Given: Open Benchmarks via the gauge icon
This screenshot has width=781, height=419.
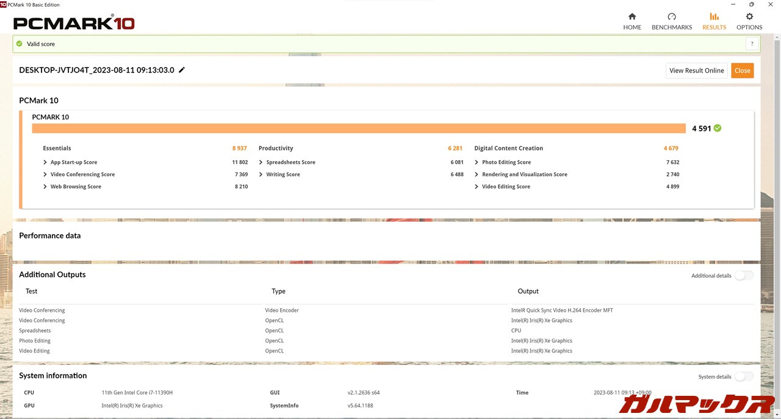Looking at the screenshot, I should (672, 17).
